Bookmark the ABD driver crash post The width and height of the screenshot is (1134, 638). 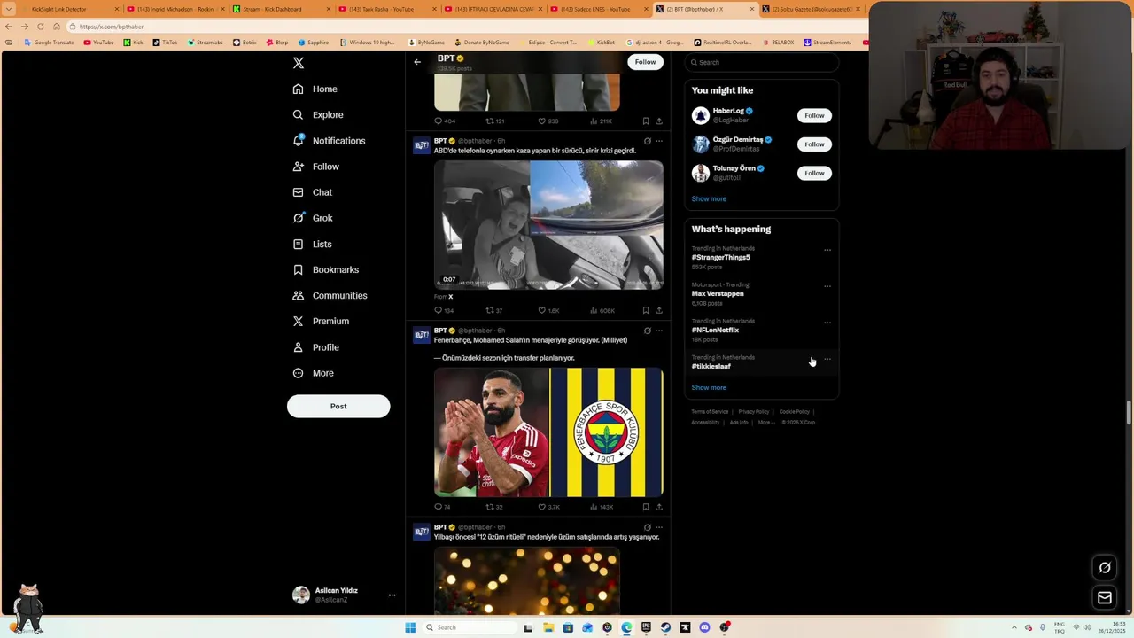pos(646,310)
